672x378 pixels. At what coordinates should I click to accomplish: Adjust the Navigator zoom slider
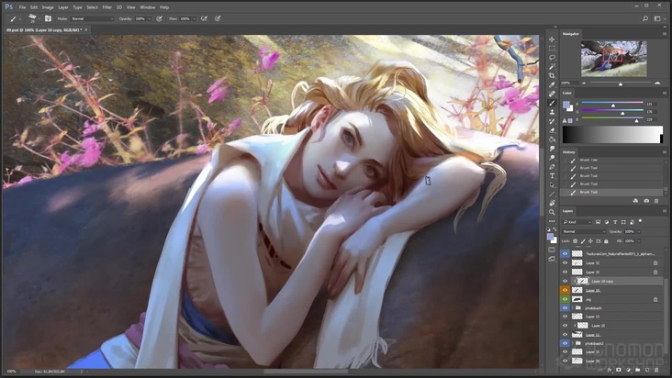[621, 83]
